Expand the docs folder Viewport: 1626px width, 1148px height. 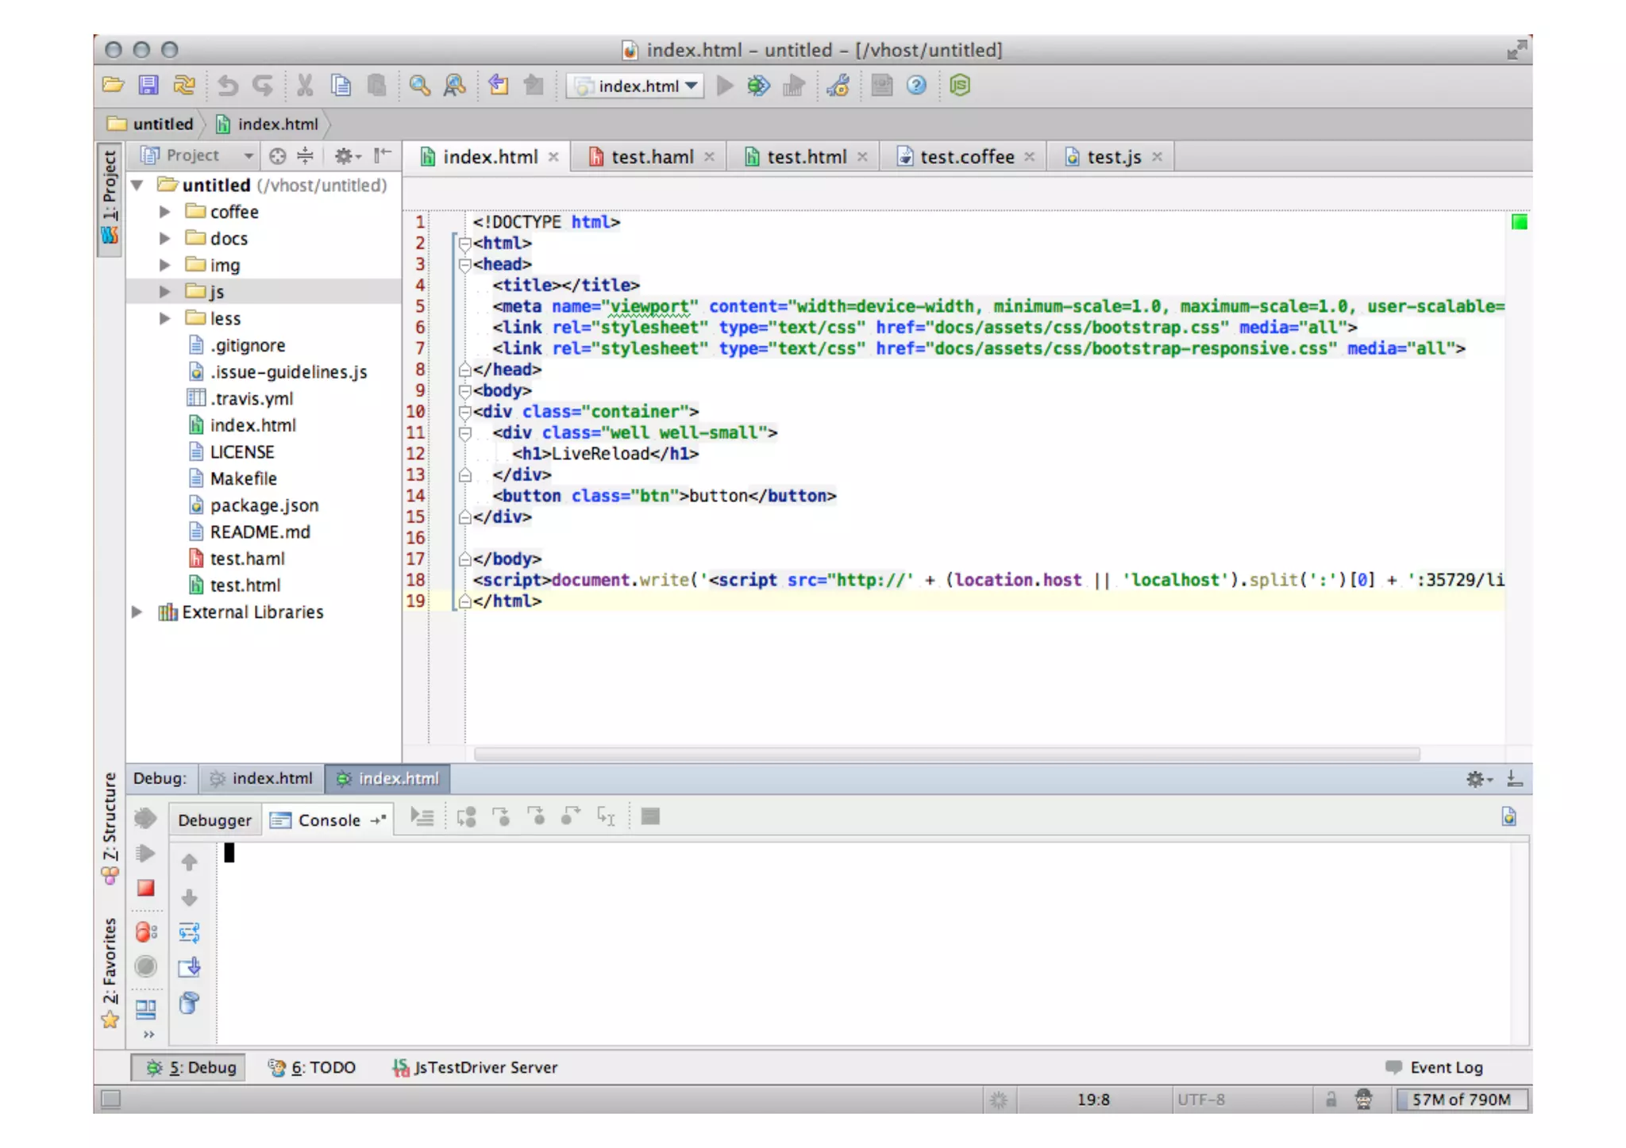pyautogui.click(x=164, y=239)
